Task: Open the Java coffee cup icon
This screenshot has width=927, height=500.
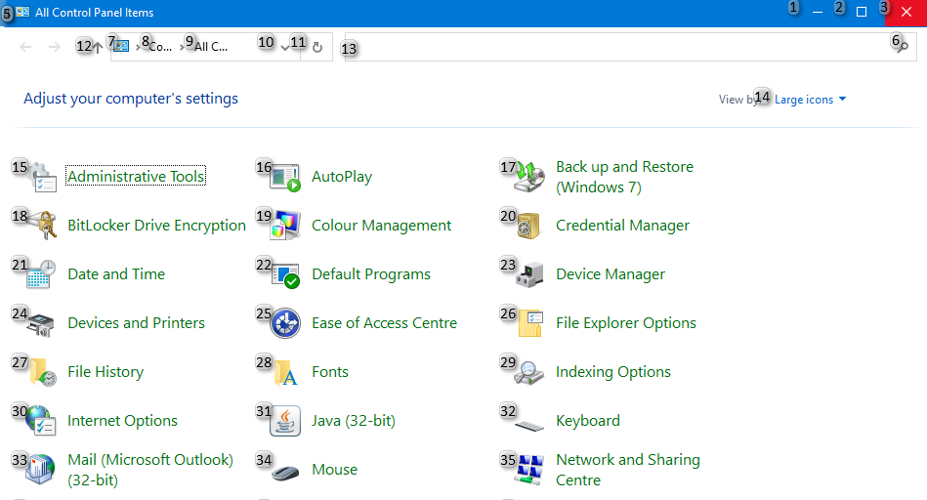Action: 285,421
